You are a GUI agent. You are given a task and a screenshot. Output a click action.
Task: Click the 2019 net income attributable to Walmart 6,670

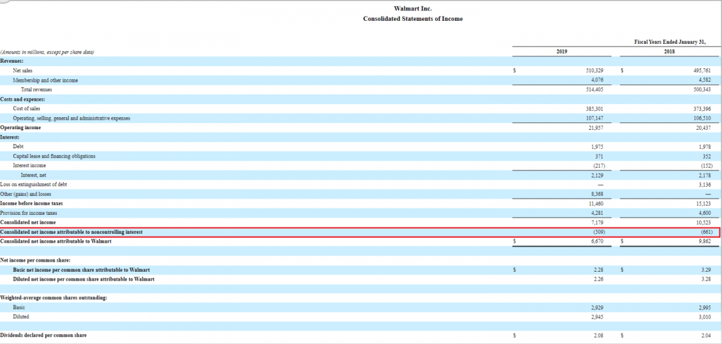pos(596,241)
